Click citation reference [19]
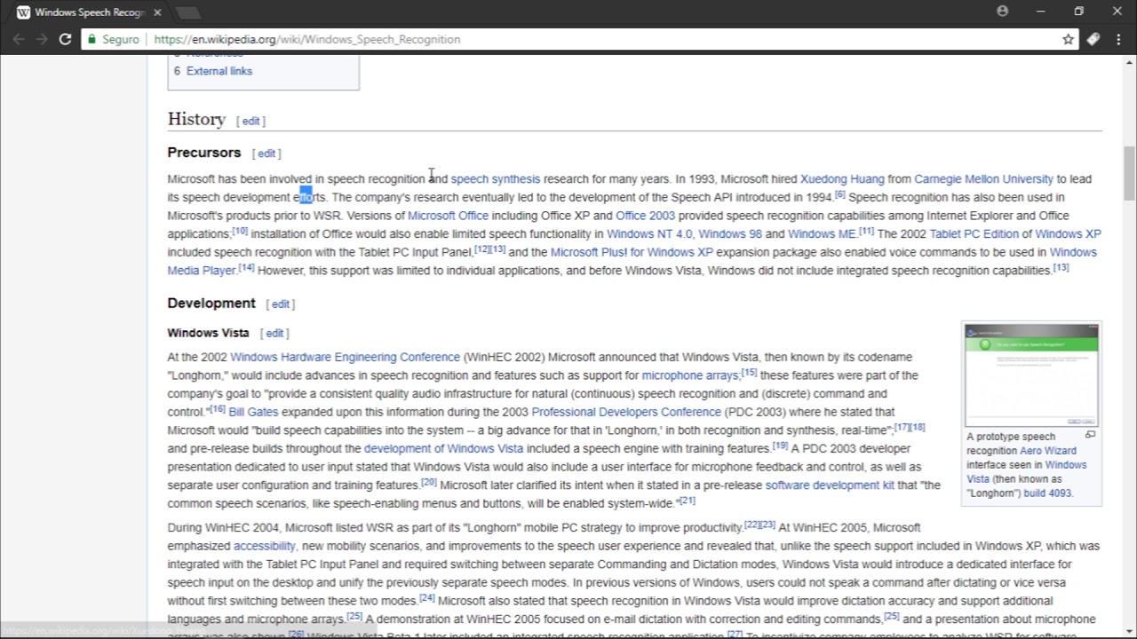 point(780,445)
